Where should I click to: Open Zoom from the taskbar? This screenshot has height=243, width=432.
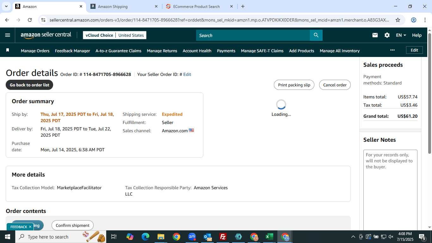192,237
